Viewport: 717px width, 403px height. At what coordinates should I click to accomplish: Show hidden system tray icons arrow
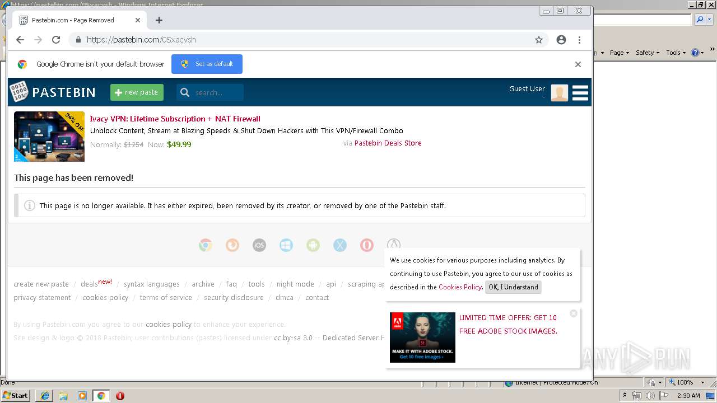click(x=625, y=396)
